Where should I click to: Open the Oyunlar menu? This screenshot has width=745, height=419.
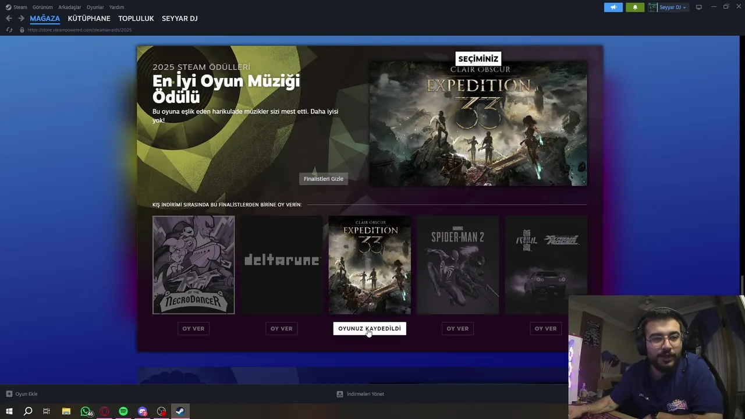[95, 7]
